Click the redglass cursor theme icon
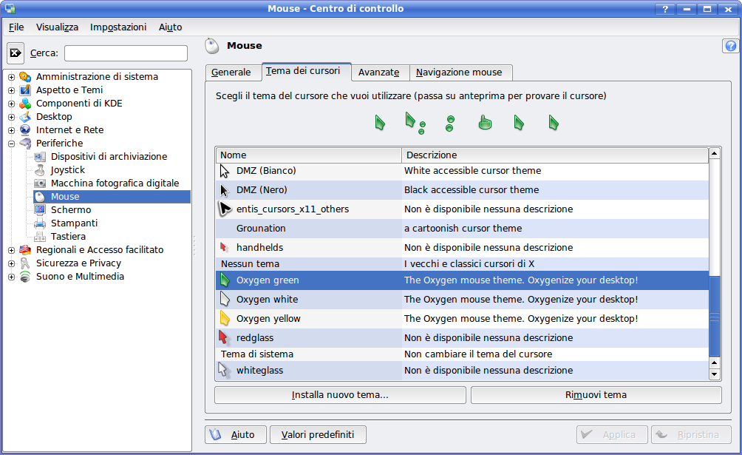The width and height of the screenshot is (742, 455). pyautogui.click(x=225, y=338)
